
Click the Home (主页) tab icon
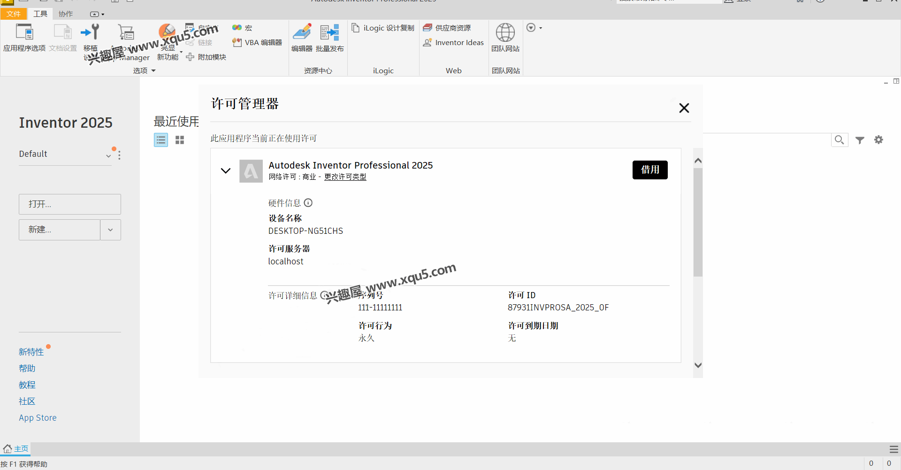[x=8, y=449]
